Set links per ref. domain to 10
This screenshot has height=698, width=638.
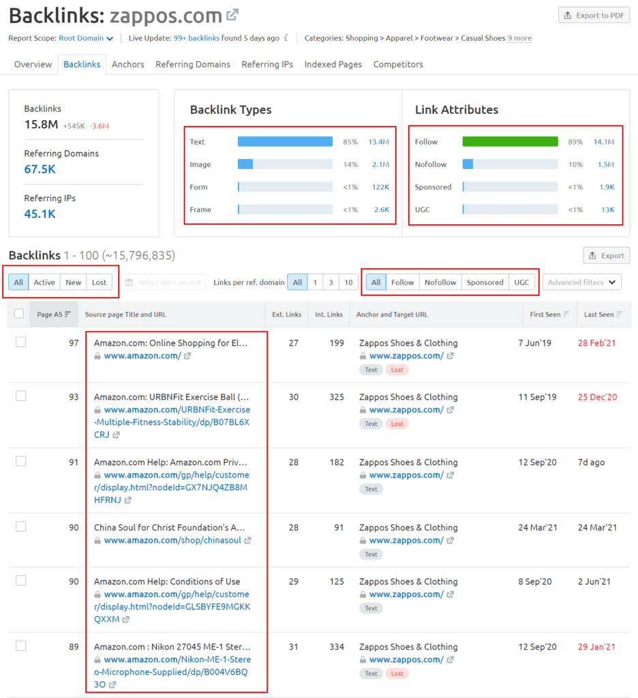[348, 282]
